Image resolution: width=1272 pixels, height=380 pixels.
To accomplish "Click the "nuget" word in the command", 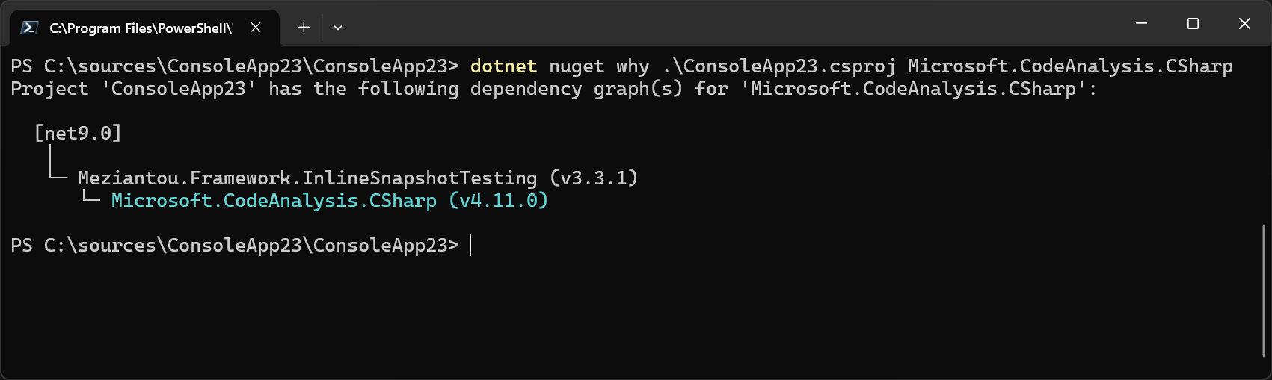I will click(576, 66).
